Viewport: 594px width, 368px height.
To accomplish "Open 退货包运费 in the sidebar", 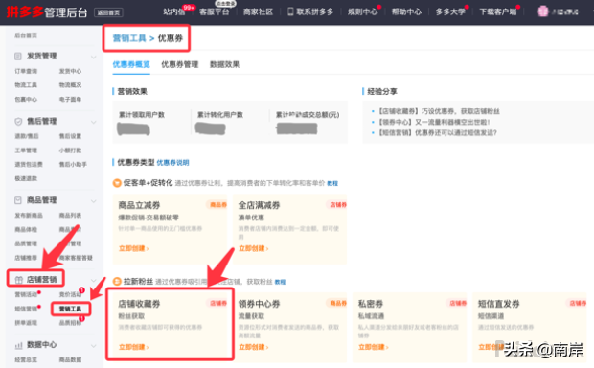I will pyautogui.click(x=29, y=165).
